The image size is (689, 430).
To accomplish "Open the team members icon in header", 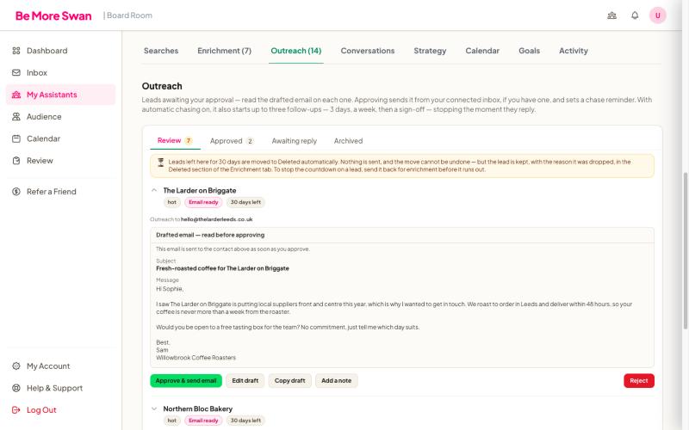I will (x=611, y=15).
